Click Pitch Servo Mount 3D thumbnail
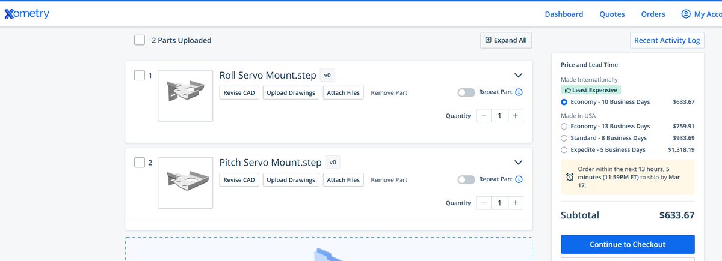Image resolution: width=722 pixels, height=261 pixels. (185, 183)
